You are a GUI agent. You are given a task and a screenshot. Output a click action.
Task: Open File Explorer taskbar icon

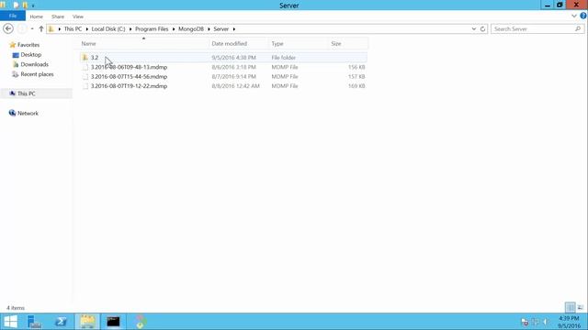(87, 322)
